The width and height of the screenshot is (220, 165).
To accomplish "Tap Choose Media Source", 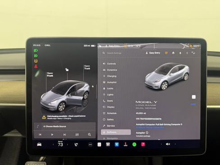I will click(x=55, y=126).
